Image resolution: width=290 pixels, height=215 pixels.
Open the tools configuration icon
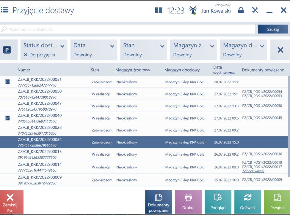[255, 10]
